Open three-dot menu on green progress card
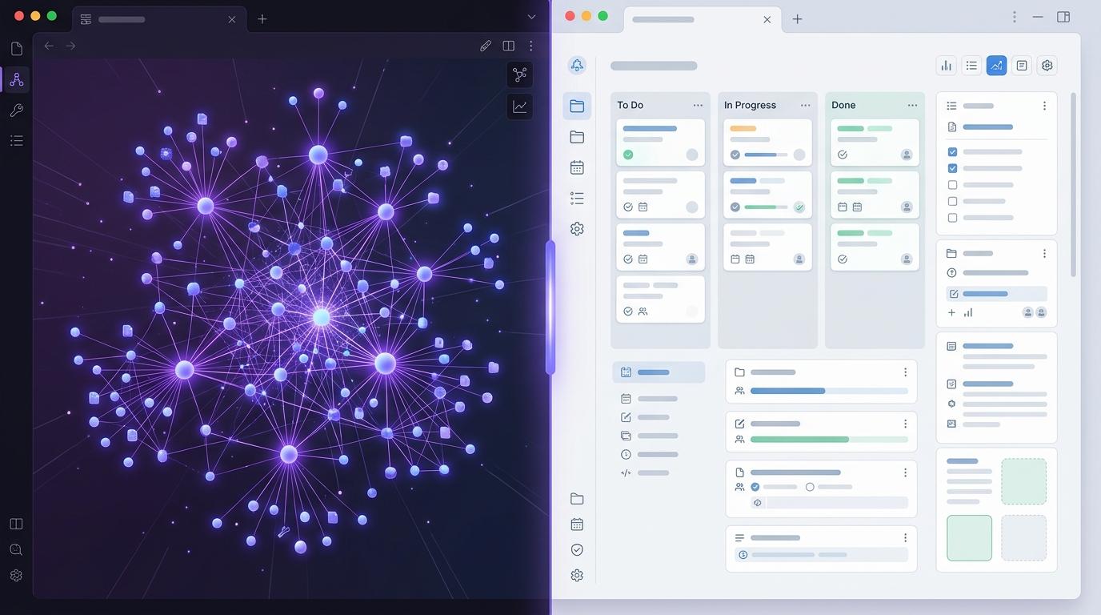The image size is (1101, 615). click(905, 424)
